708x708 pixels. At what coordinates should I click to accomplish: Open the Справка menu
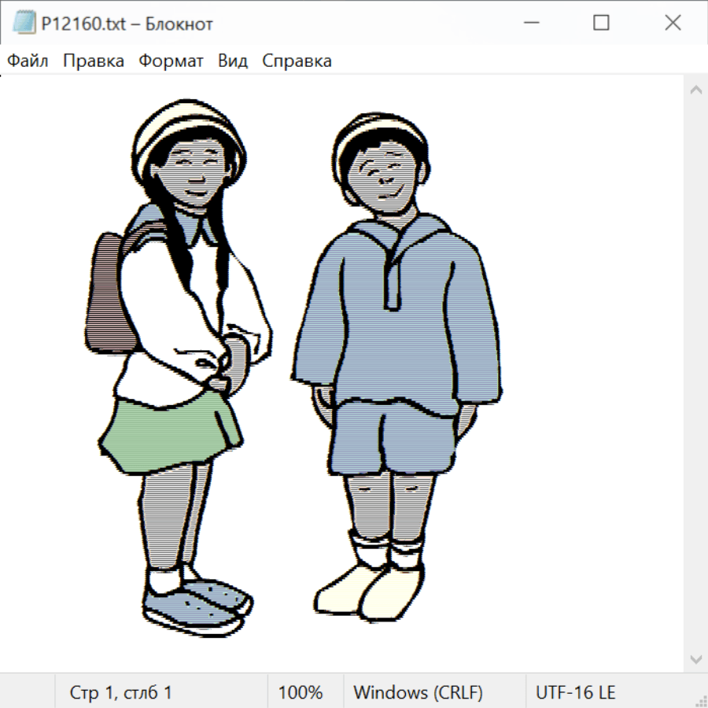297,61
